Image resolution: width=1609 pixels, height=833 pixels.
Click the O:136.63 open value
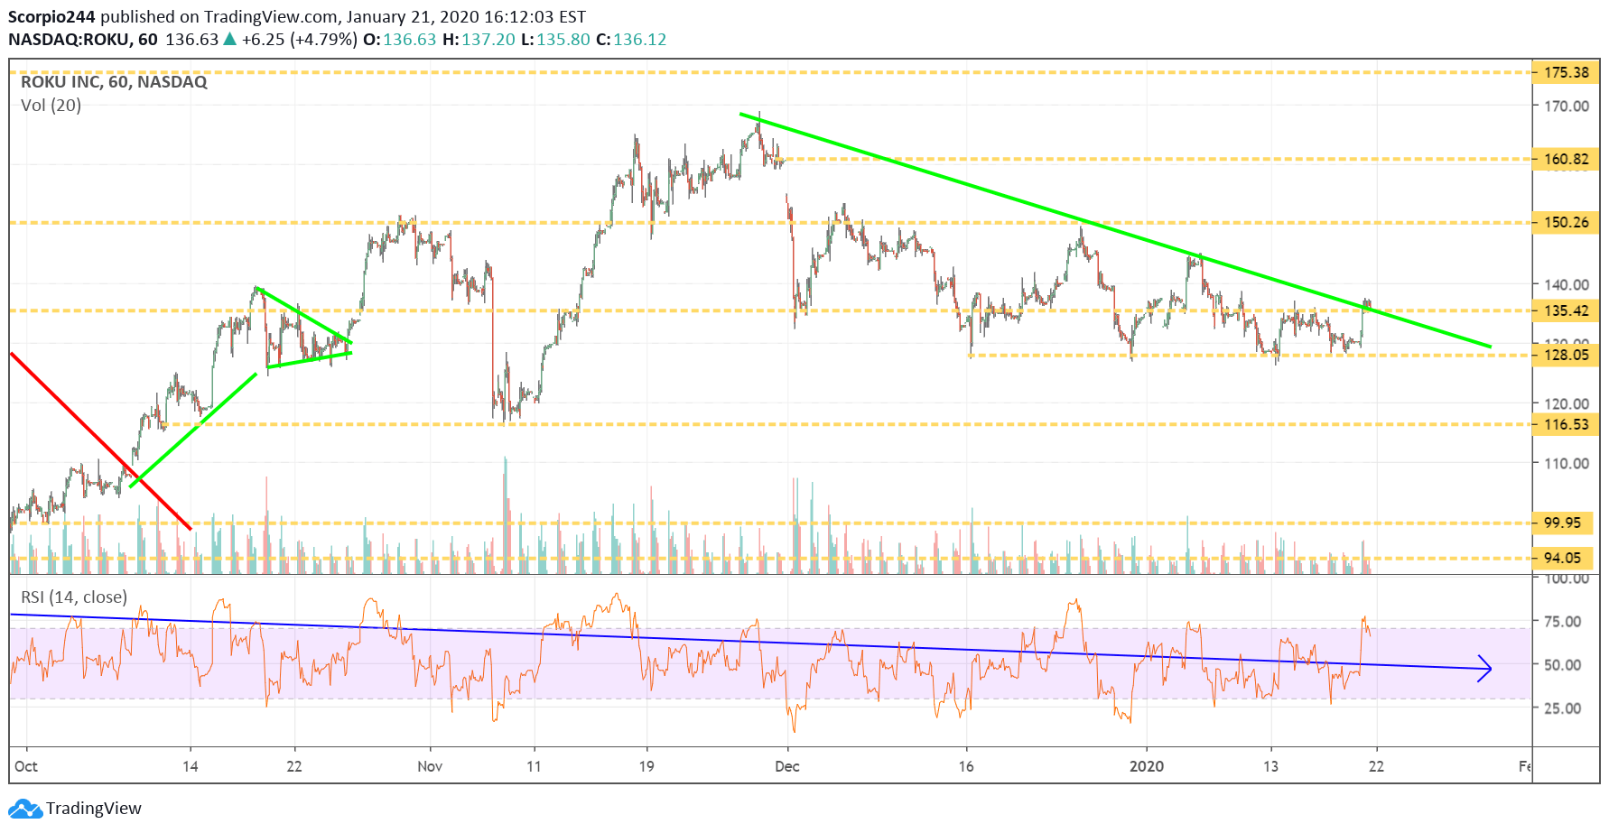pyautogui.click(x=399, y=40)
